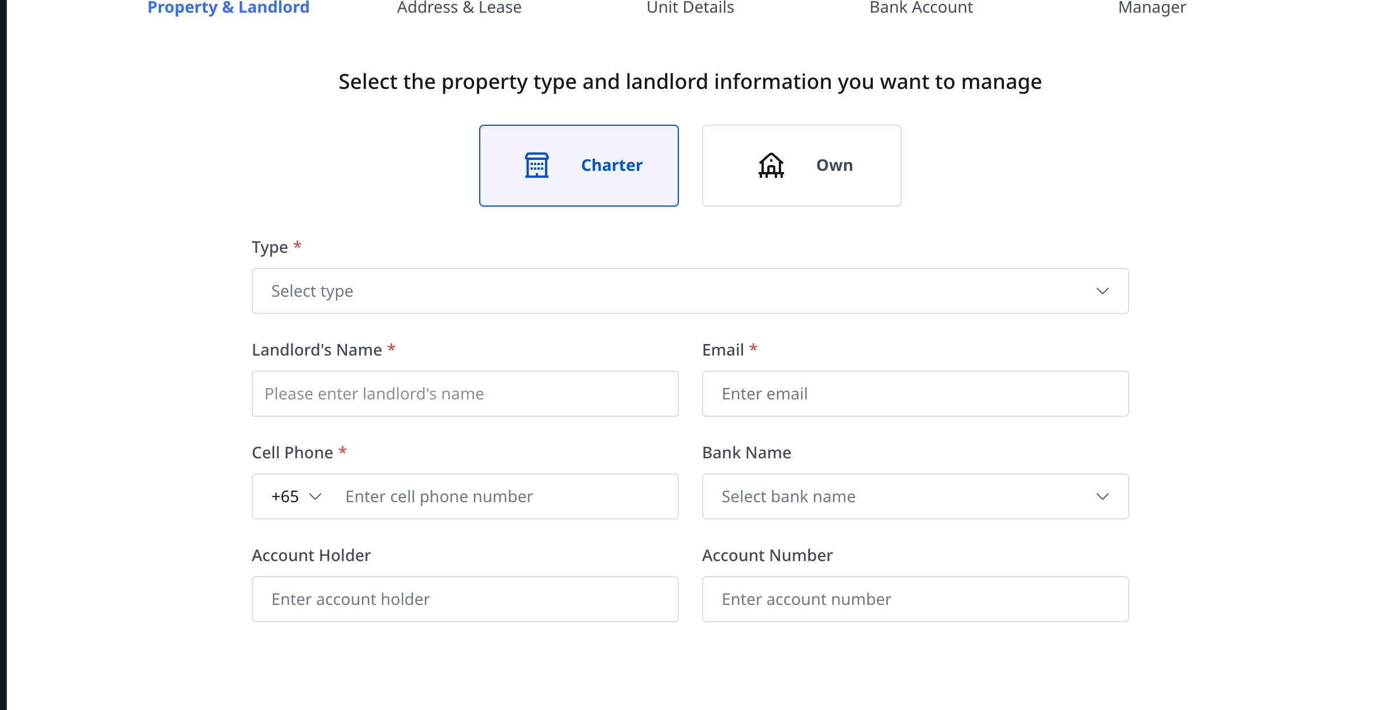Click the Bank Name label
Viewport: 1374px width, 710px height.
[746, 453]
